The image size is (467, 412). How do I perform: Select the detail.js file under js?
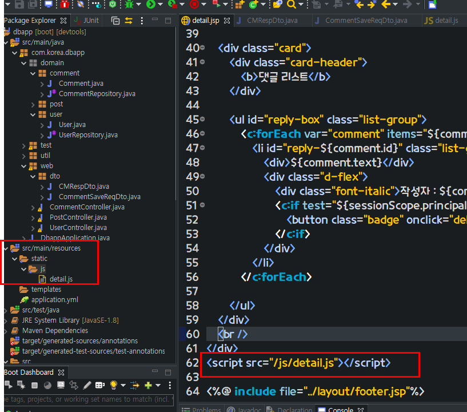point(61,279)
